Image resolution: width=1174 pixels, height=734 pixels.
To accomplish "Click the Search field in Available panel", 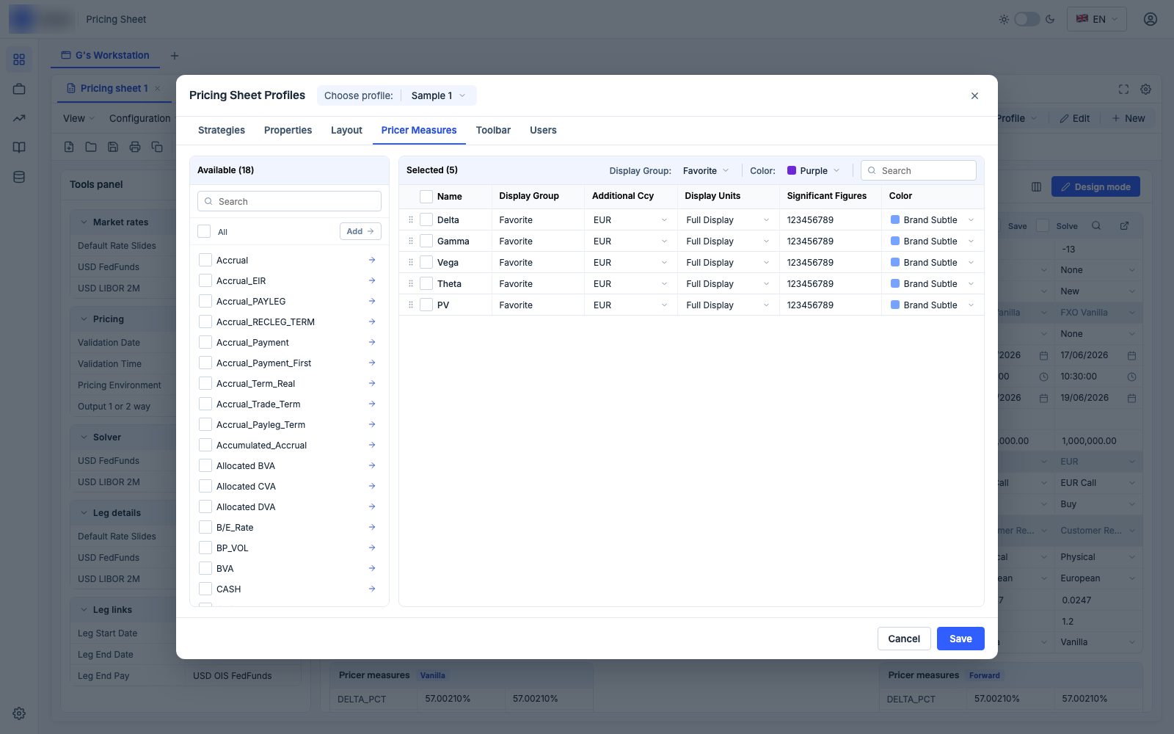I will (289, 201).
